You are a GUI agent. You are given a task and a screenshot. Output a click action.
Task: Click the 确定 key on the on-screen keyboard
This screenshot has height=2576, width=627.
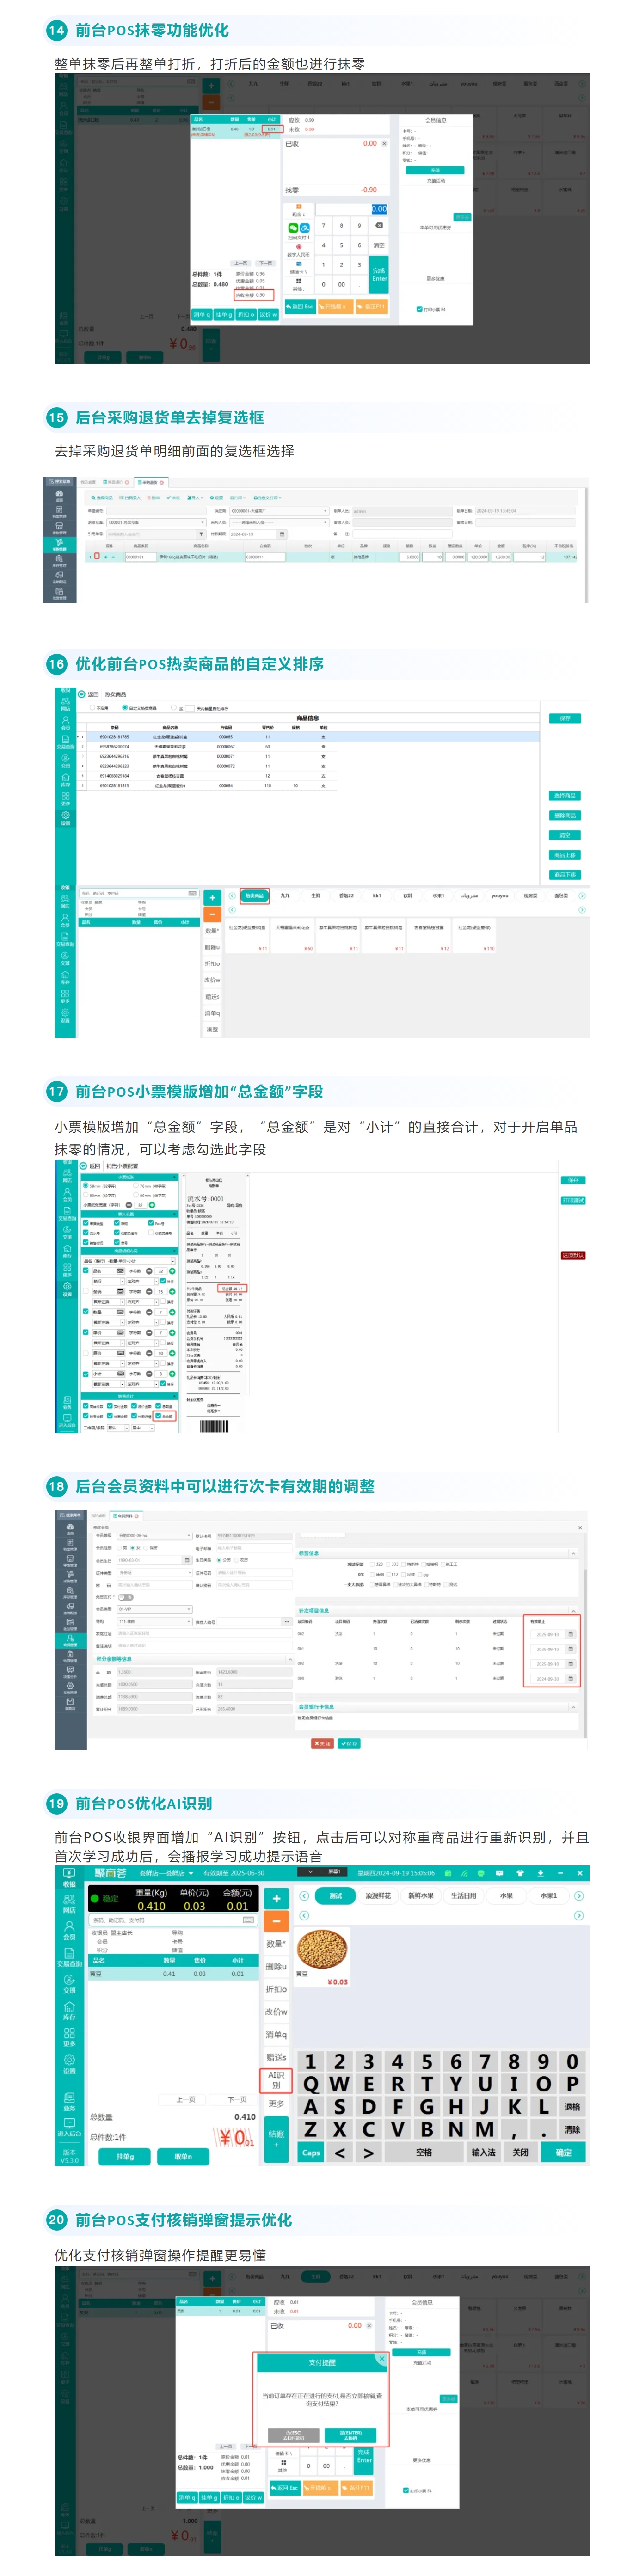pyautogui.click(x=564, y=2153)
